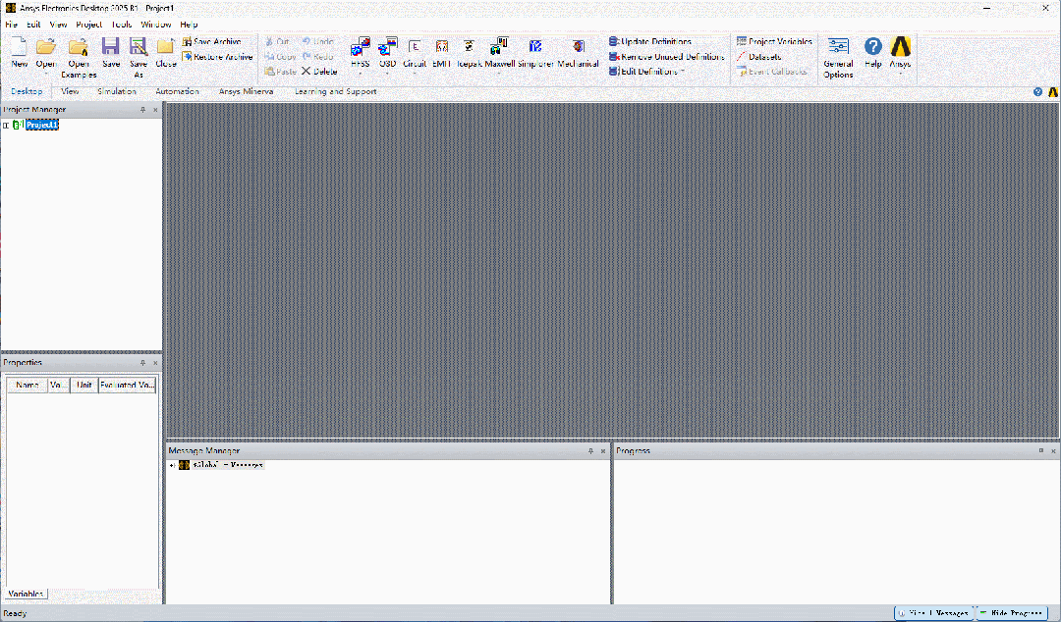Image resolution: width=1061 pixels, height=622 pixels.
Task: Pin the Project Manager panel
Action: [x=142, y=110]
